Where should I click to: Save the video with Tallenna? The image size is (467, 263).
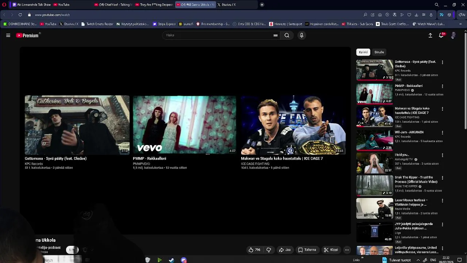click(x=307, y=250)
